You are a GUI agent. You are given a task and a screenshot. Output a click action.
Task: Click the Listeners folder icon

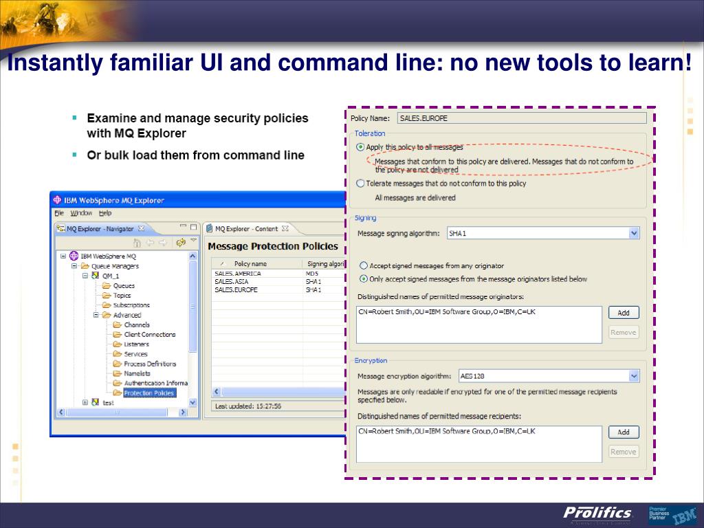pyautogui.click(x=117, y=344)
